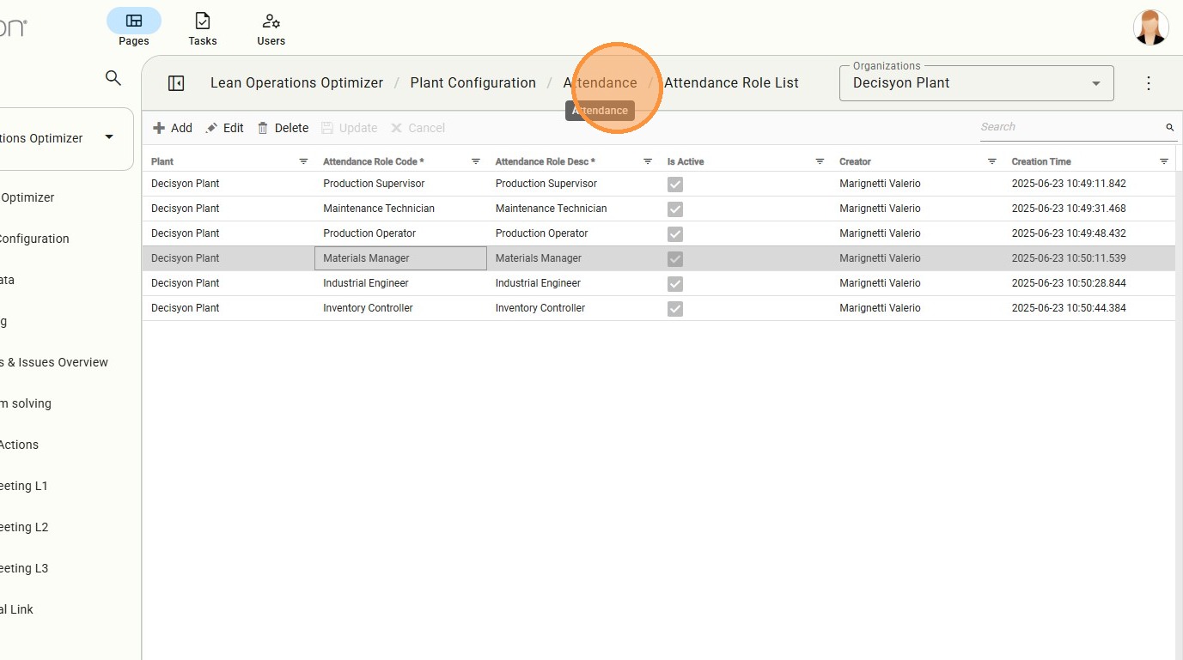Toggle Is Active checkbox for Industrial Engineer
Screen dimensions: 1183x660
click(x=675, y=283)
